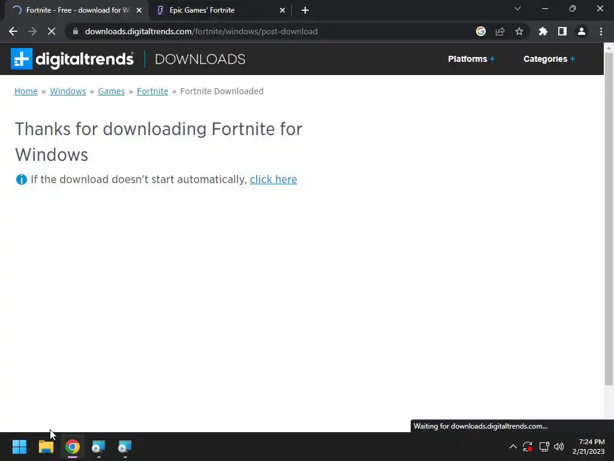Open the Windows breadcrumb link

[x=68, y=91]
